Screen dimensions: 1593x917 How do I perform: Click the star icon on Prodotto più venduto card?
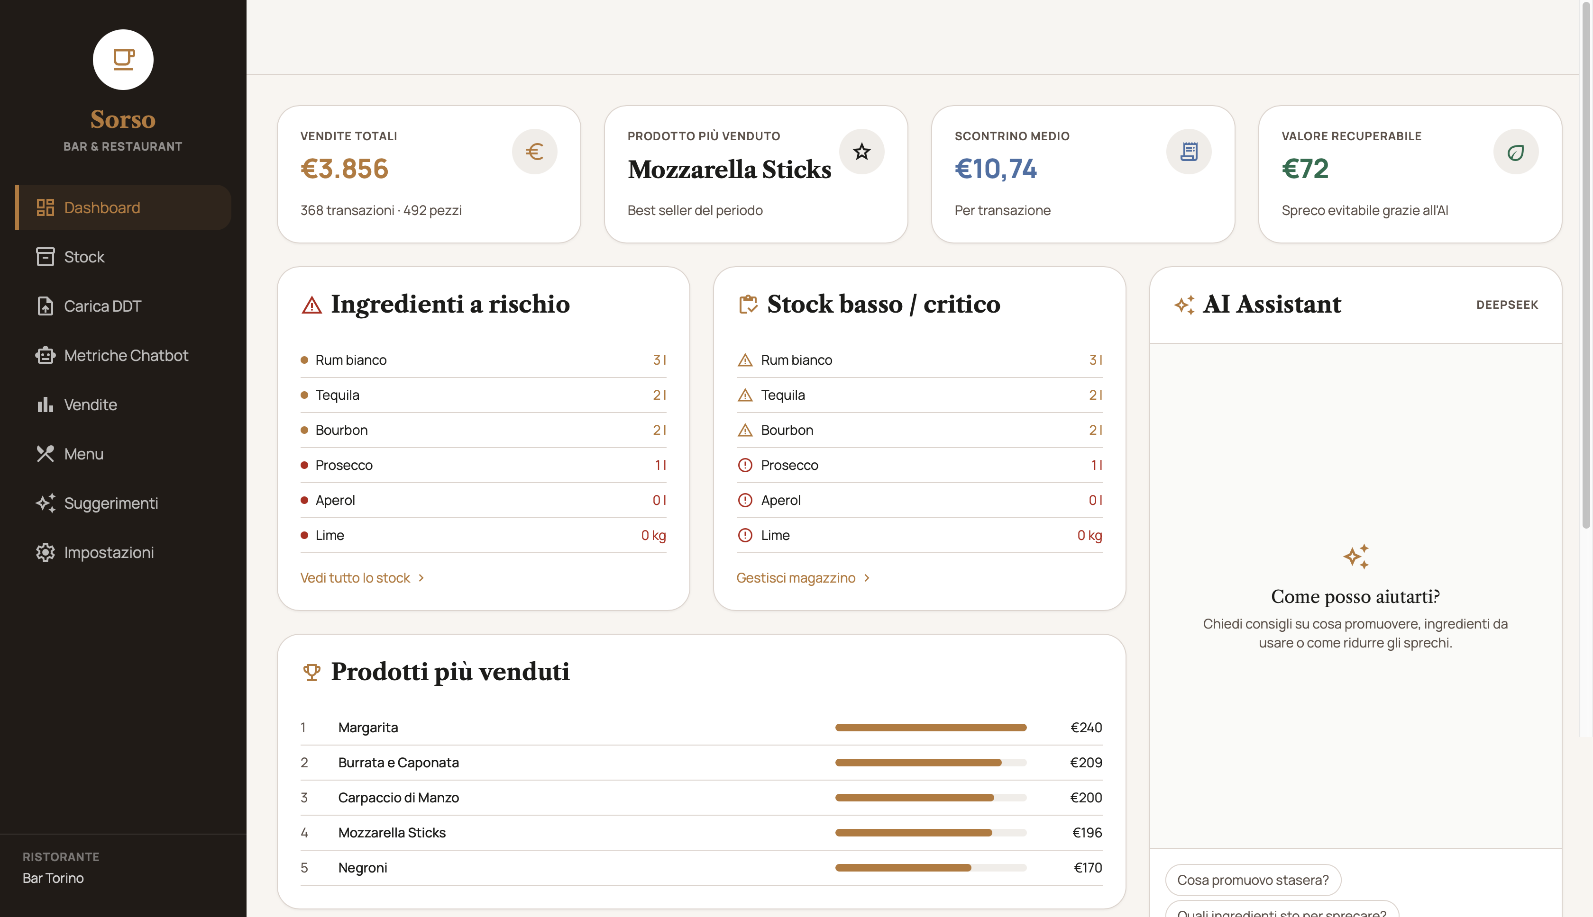tap(861, 151)
